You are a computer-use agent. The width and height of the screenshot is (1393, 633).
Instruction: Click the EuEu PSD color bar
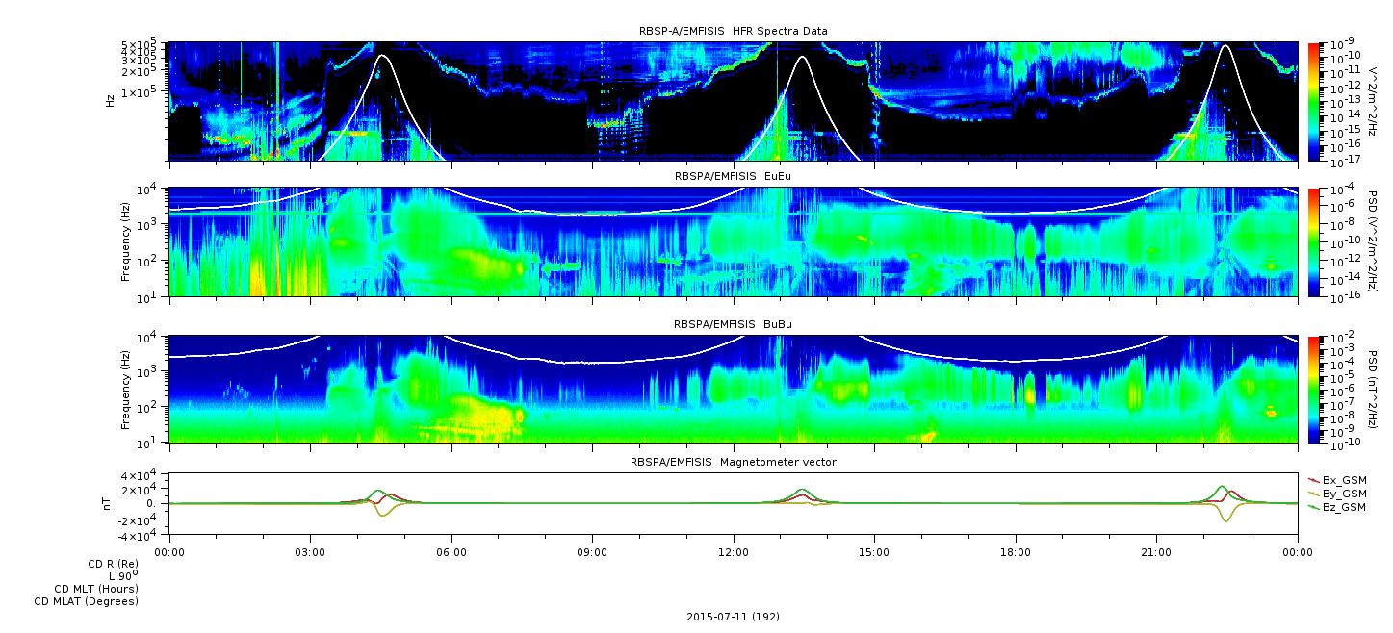[x=1313, y=242]
